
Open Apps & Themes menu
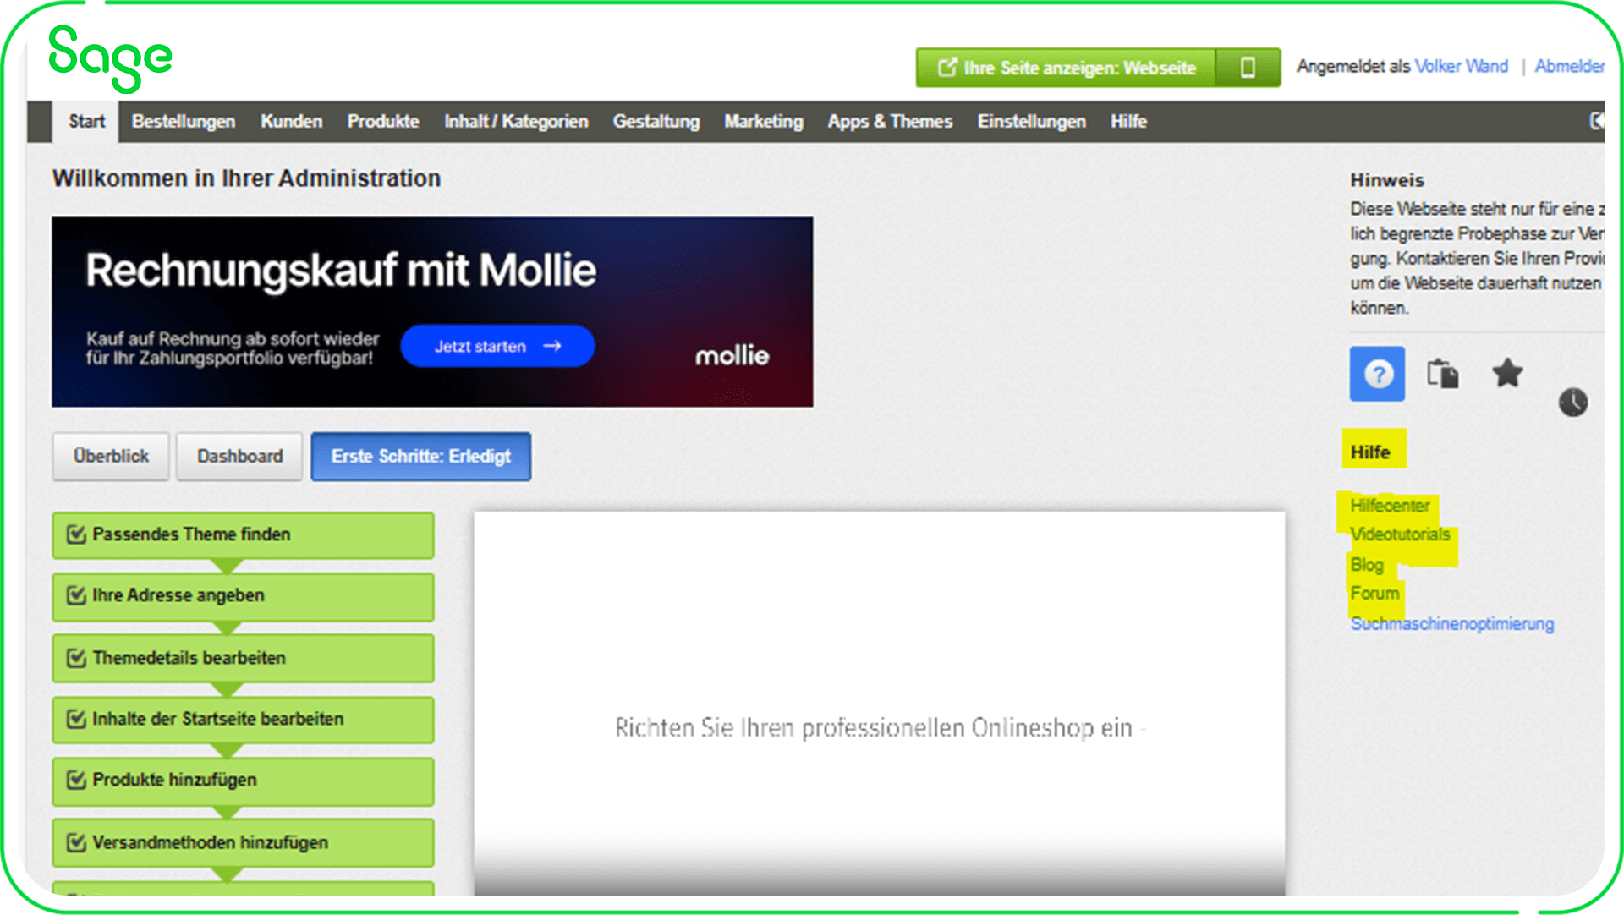click(890, 122)
